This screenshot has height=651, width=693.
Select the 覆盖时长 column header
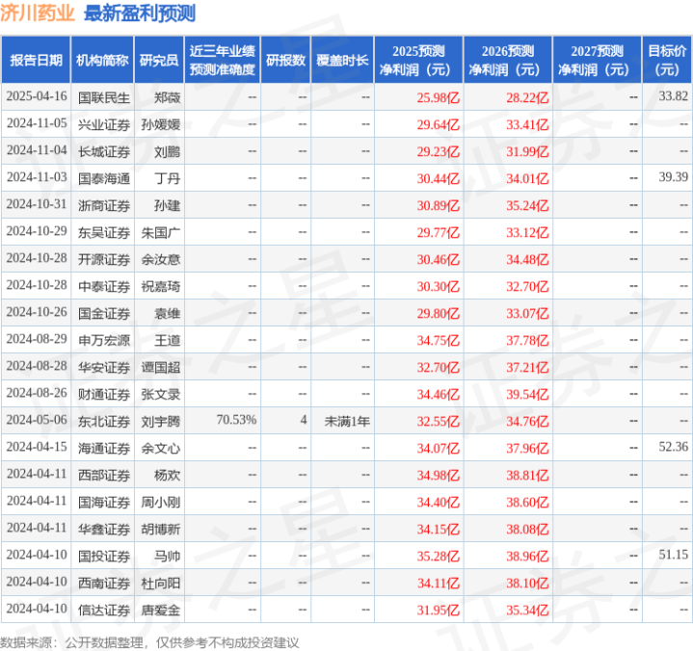pyautogui.click(x=342, y=60)
